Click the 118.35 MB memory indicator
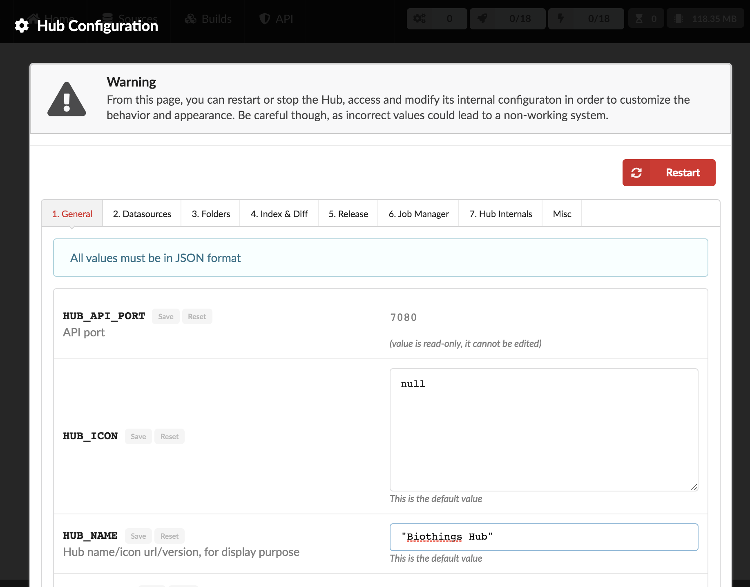Viewport: 750px width, 587px height. 705,19
